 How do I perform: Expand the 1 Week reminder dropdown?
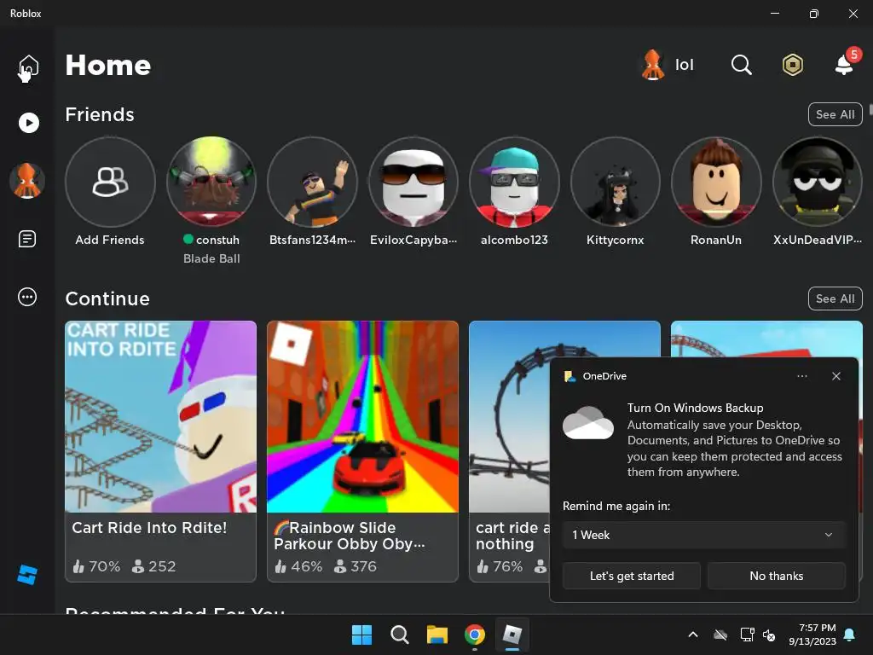click(703, 535)
